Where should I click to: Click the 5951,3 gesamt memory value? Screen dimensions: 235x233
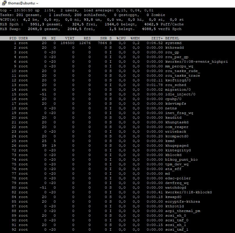(45, 24)
